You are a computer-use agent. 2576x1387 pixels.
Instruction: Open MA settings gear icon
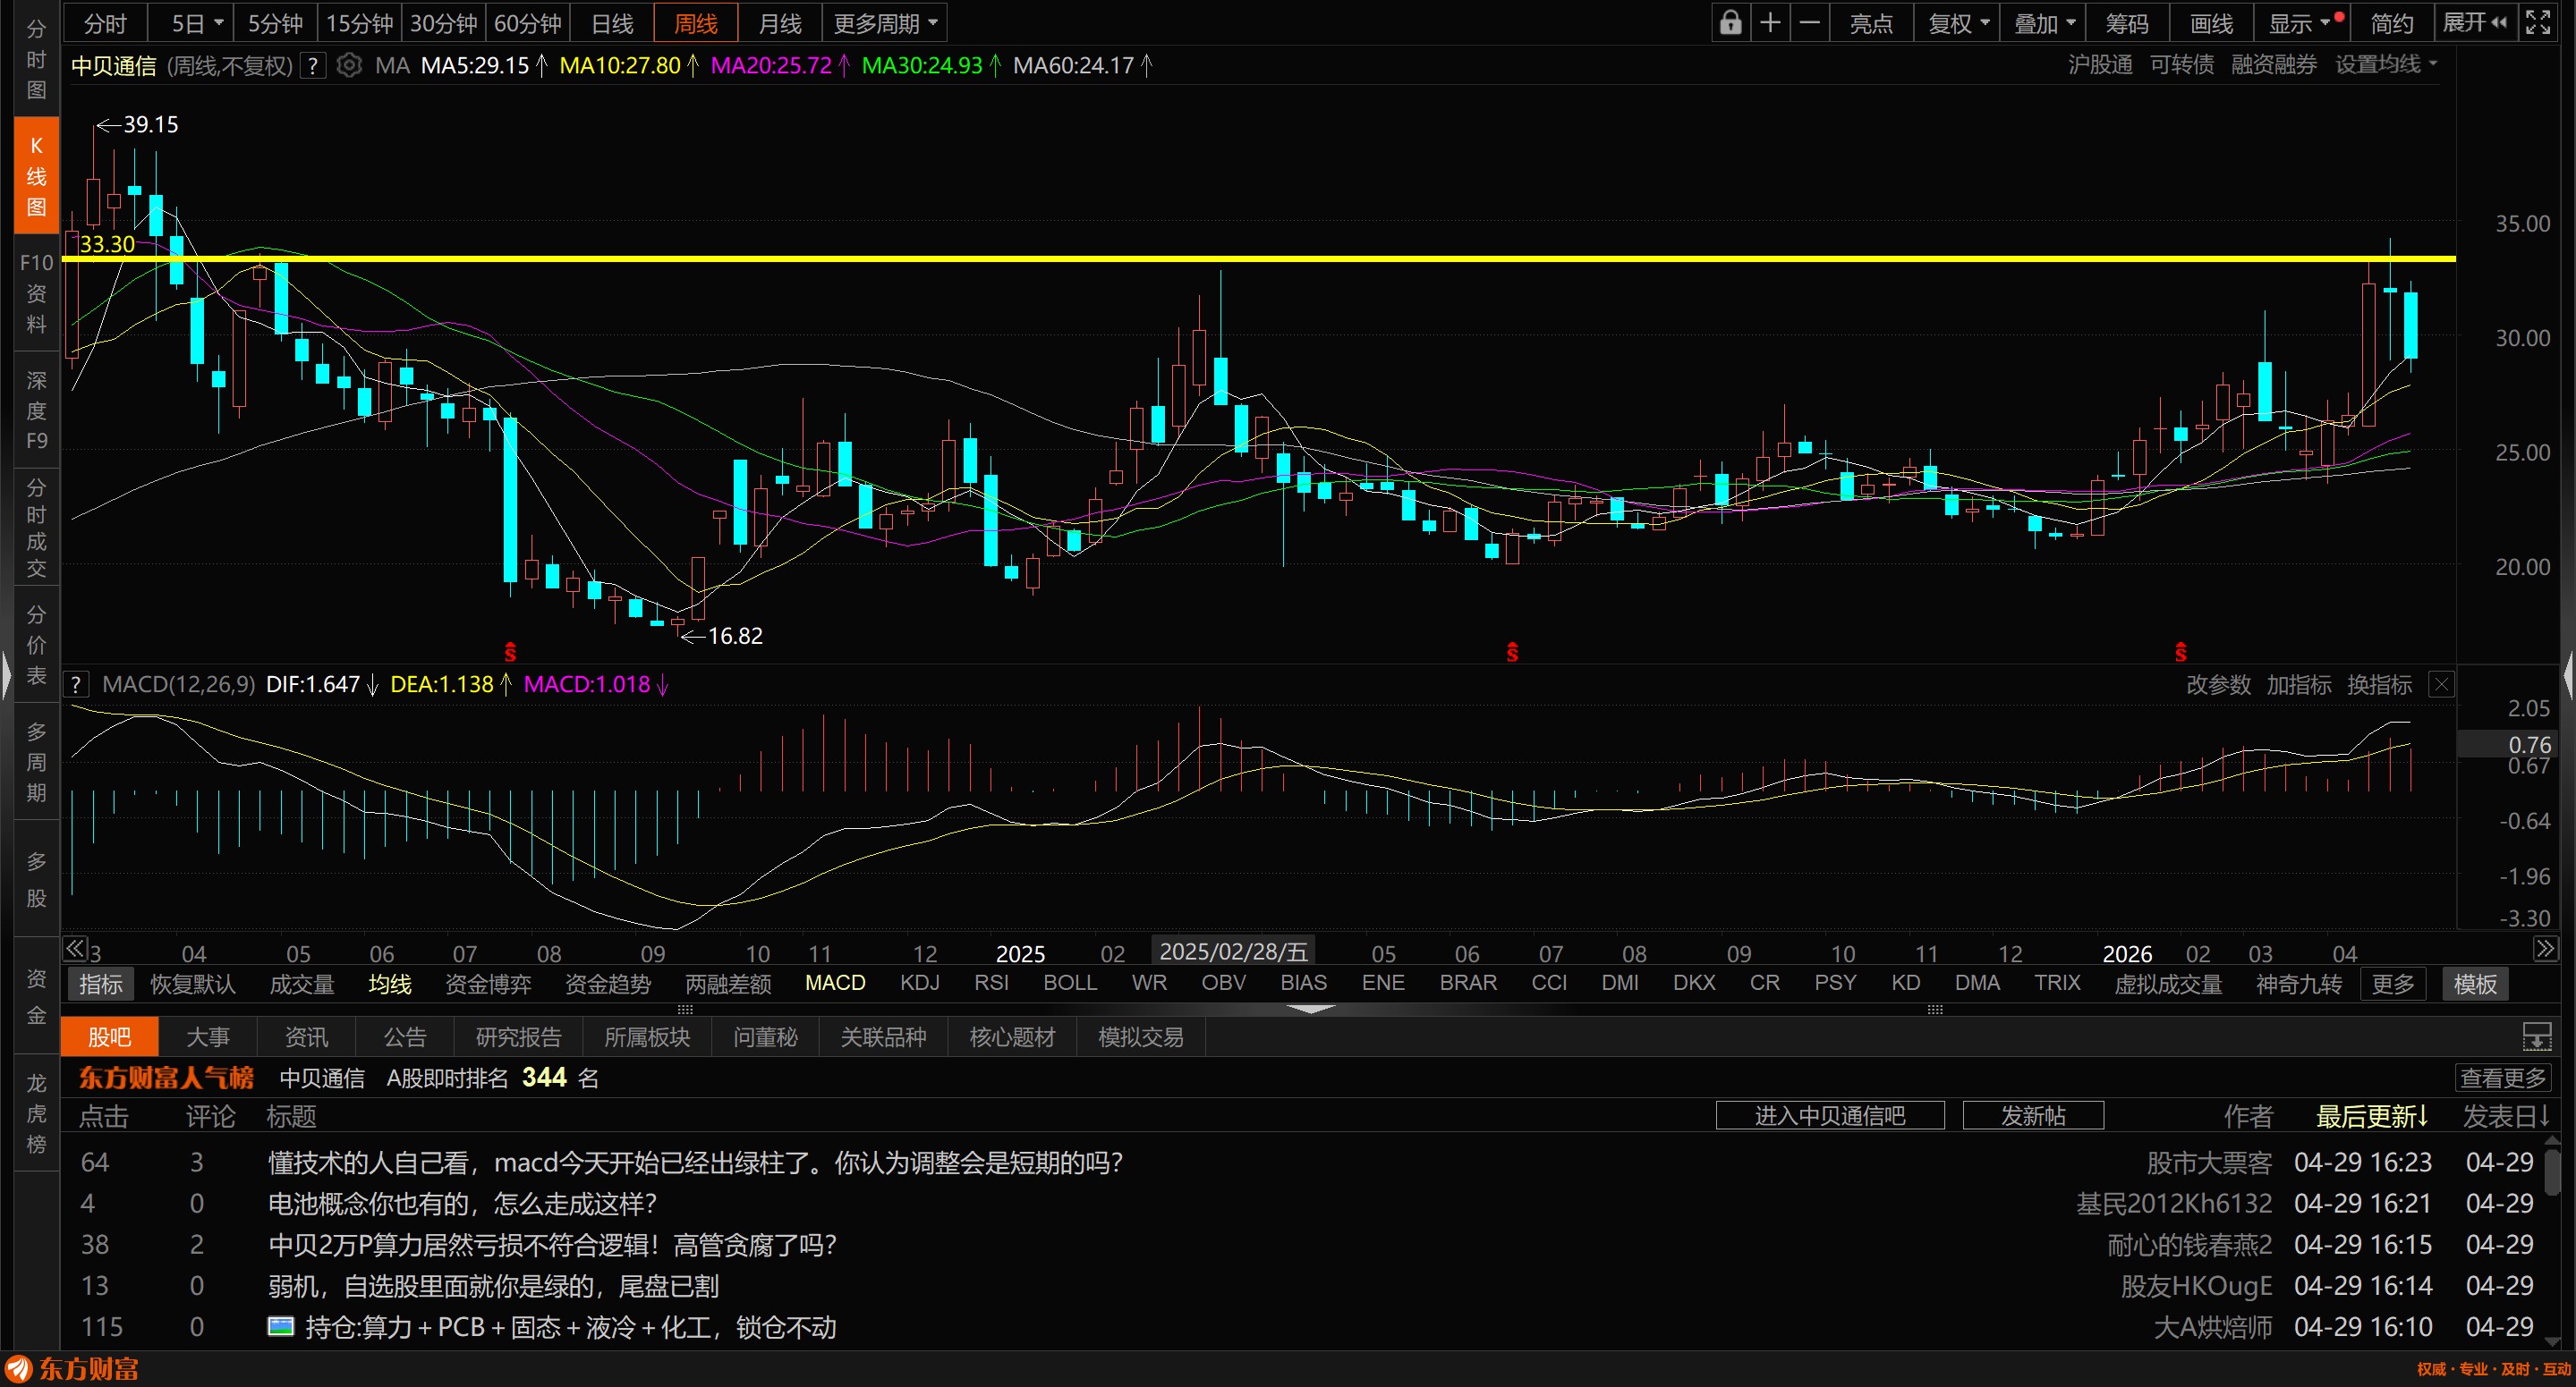pos(349,66)
